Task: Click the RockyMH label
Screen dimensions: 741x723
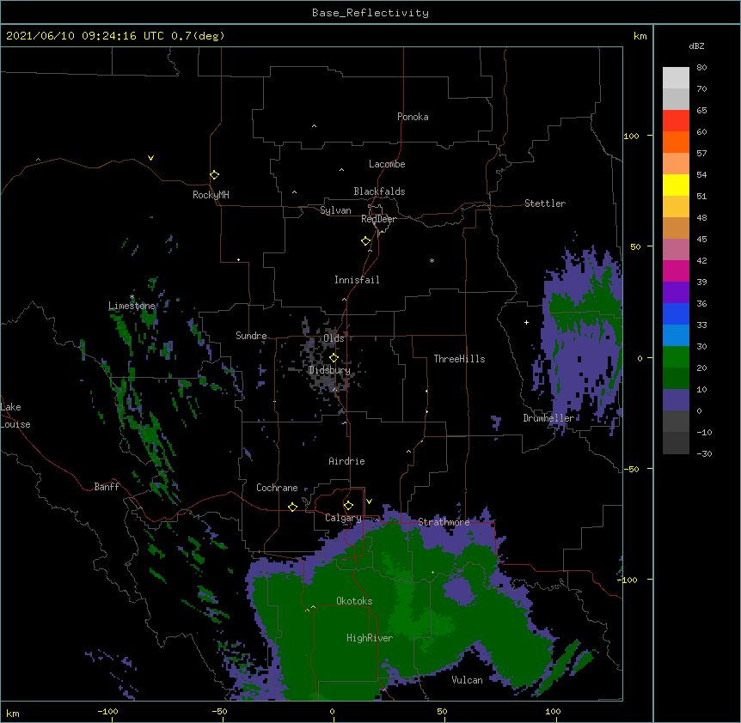Action: (211, 195)
